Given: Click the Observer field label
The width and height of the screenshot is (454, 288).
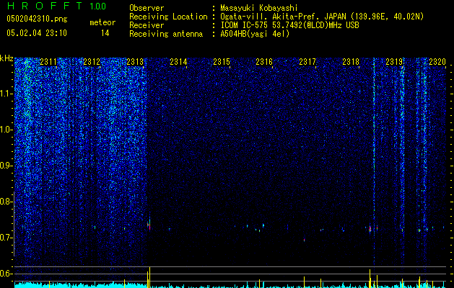Looking at the screenshot, I should click(147, 8).
